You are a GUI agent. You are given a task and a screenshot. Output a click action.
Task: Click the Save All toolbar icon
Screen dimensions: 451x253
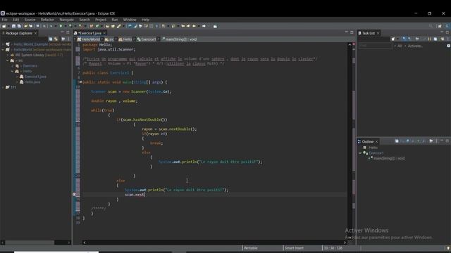[x=19, y=26]
